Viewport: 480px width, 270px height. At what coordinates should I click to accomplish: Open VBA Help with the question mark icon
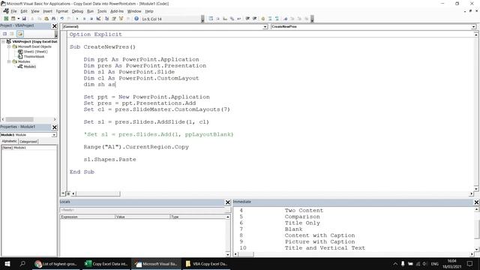(x=136, y=19)
